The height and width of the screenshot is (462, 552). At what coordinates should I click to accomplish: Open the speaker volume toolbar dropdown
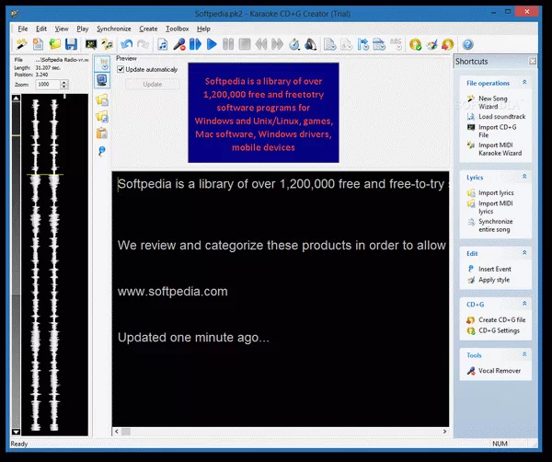coord(311,44)
